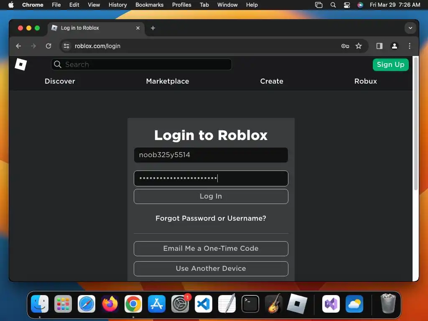Open the Profiles menu
The height and width of the screenshot is (321, 428).
pos(181,5)
